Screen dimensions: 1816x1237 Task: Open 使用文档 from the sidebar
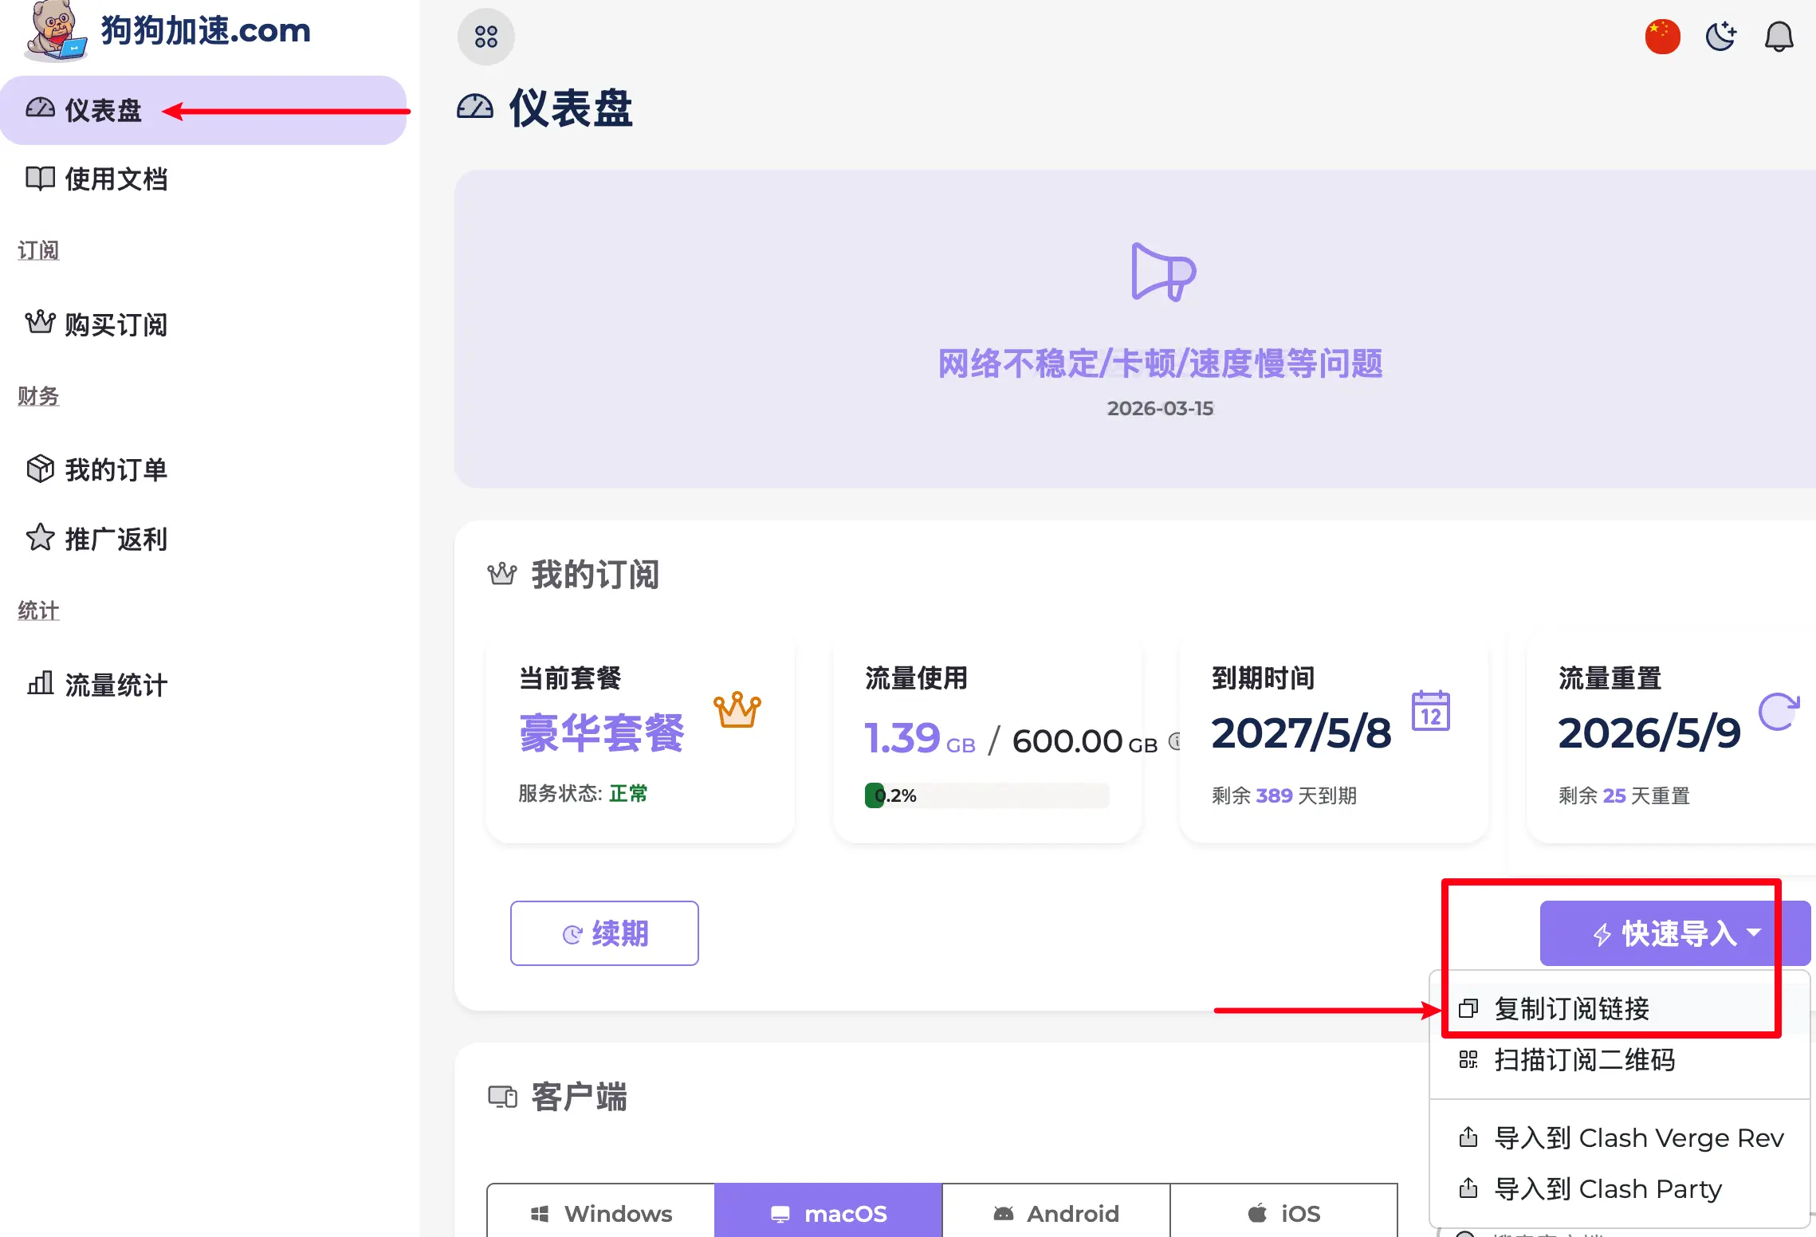tap(116, 179)
